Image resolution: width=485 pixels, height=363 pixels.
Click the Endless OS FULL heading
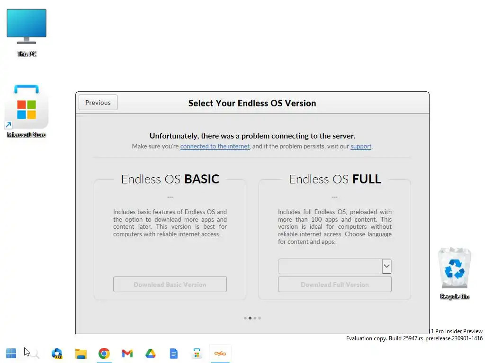pyautogui.click(x=335, y=179)
